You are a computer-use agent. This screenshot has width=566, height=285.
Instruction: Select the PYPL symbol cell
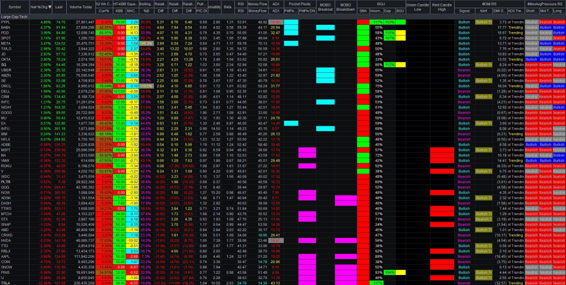pos(14,23)
